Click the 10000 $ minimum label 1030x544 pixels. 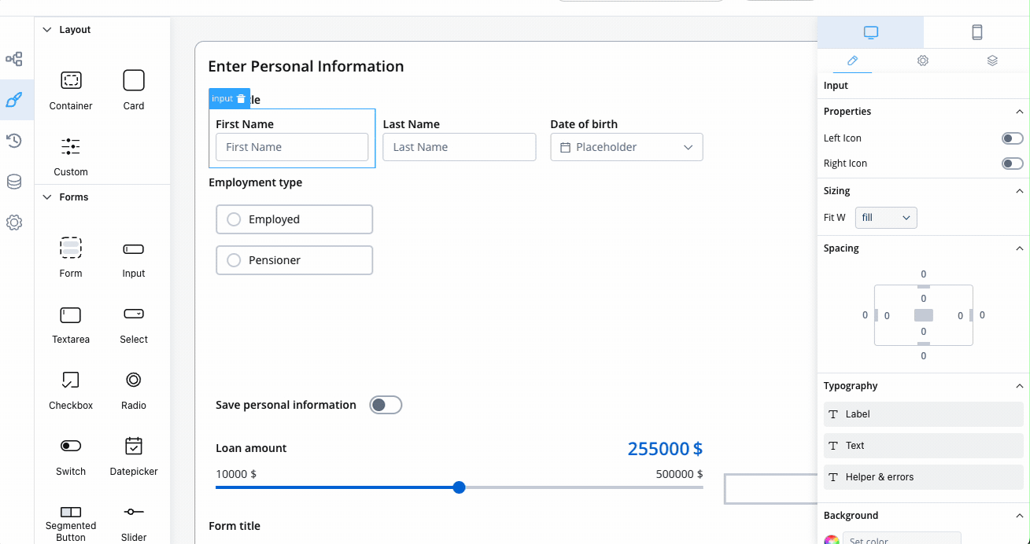[236, 474]
